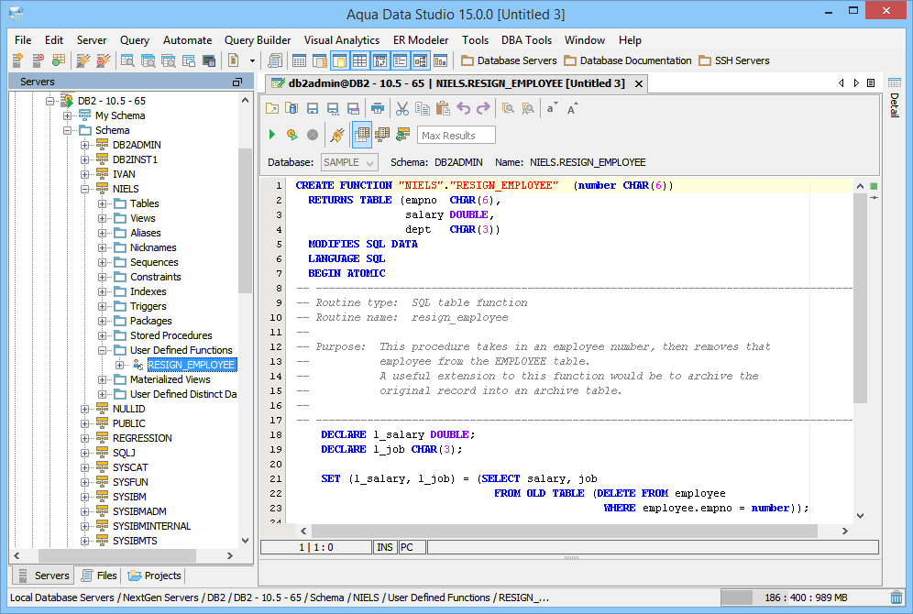Click the Save icon in editor toolbar

313,108
